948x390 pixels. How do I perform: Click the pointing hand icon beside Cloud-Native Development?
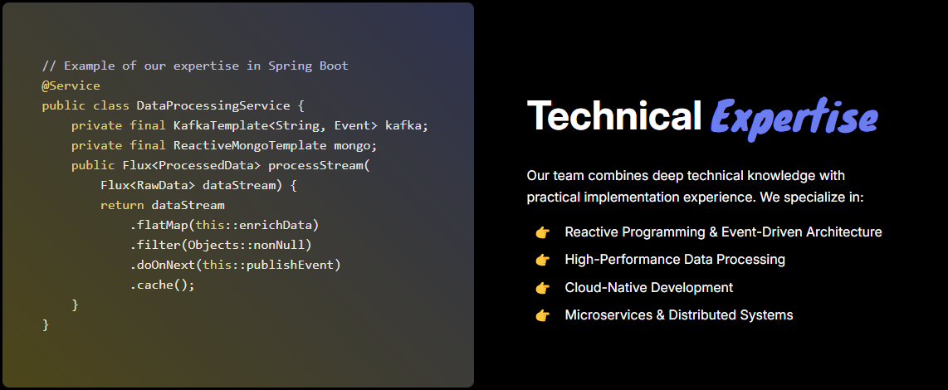point(542,288)
